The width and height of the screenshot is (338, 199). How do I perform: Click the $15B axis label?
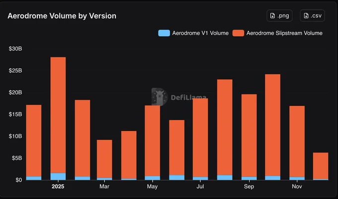coord(15,114)
